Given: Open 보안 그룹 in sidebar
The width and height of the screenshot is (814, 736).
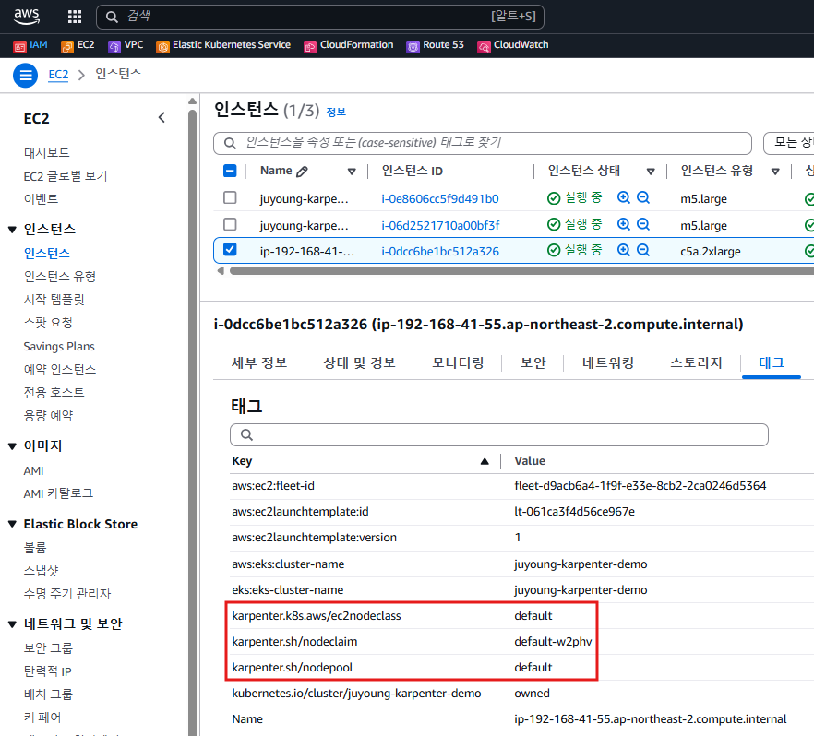Looking at the screenshot, I should click(48, 647).
